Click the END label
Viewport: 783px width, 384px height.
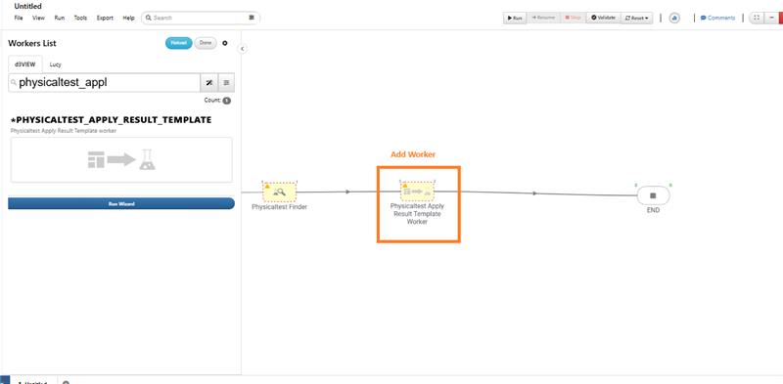coord(653,210)
